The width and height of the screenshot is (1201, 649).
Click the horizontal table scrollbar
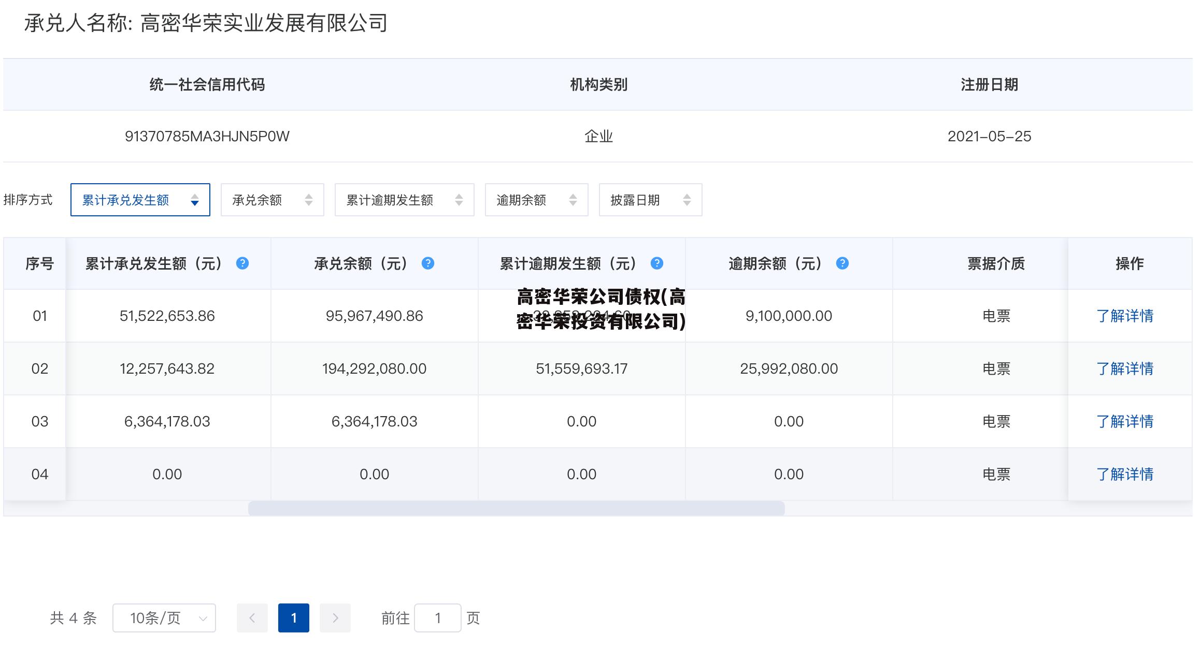tap(517, 508)
